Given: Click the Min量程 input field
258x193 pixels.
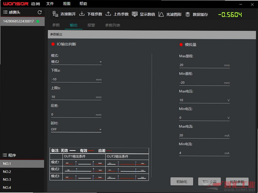Looking at the screenshot, I should click(x=204, y=83).
